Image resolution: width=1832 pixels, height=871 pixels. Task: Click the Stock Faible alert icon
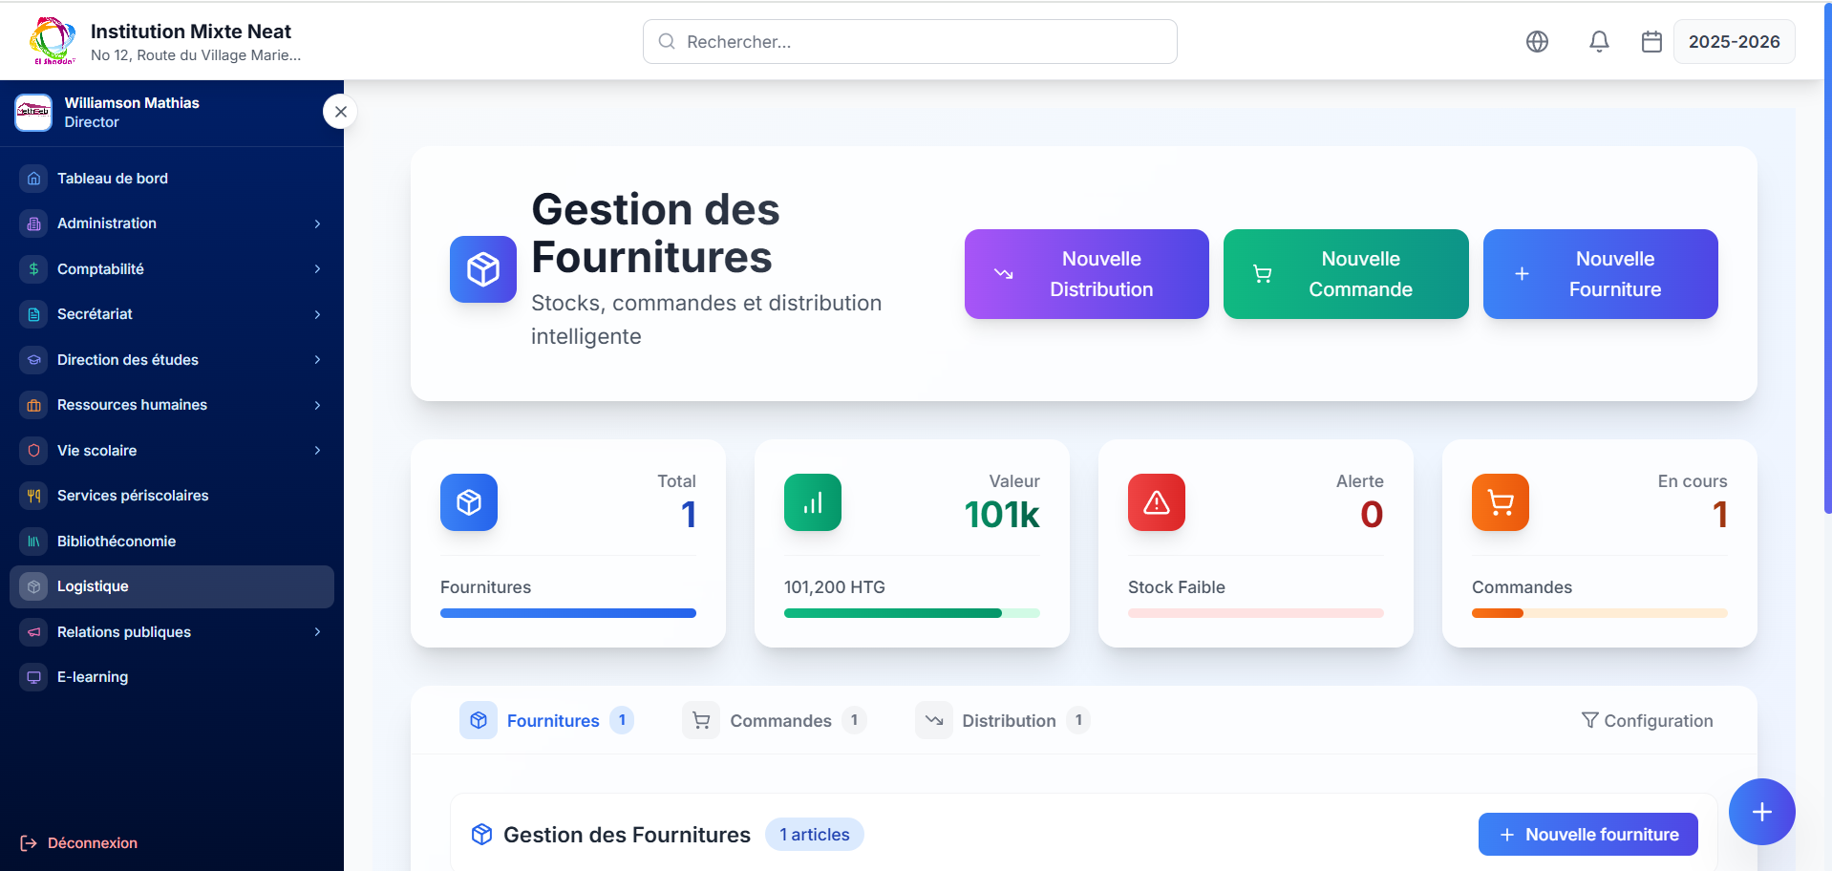click(1156, 502)
